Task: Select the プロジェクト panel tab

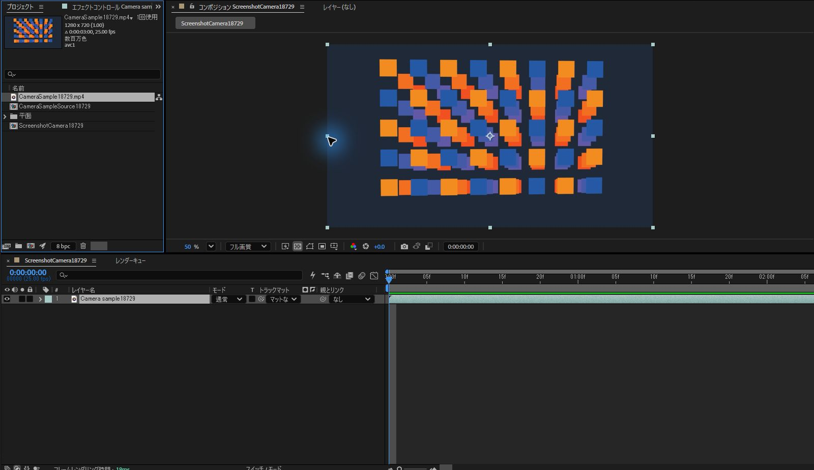Action: (20, 7)
